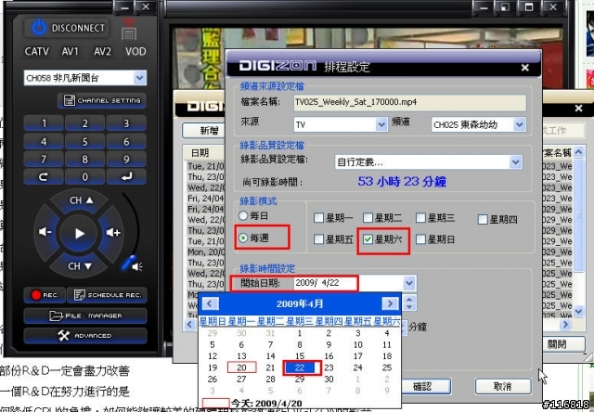Raise volume with speaker plus button
Image resolution: width=594 pixels, height=412 pixels.
click(113, 233)
